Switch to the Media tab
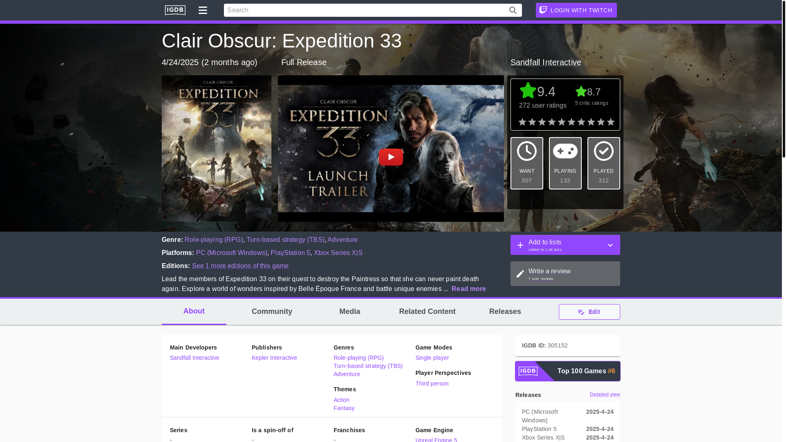The width and height of the screenshot is (786, 442). click(350, 312)
